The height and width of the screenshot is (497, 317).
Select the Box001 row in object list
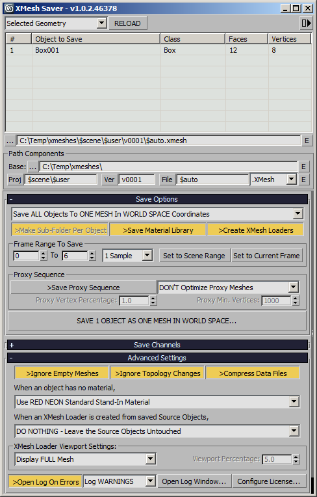coord(158,50)
